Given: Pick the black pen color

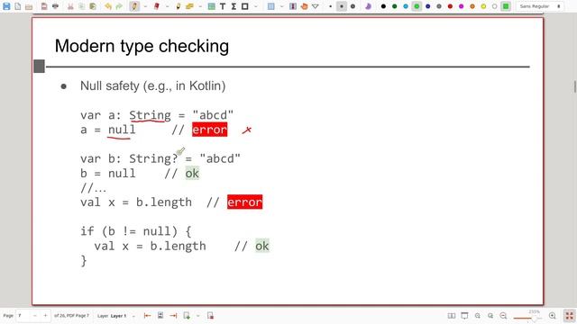Looking at the screenshot, I should (x=383, y=6).
